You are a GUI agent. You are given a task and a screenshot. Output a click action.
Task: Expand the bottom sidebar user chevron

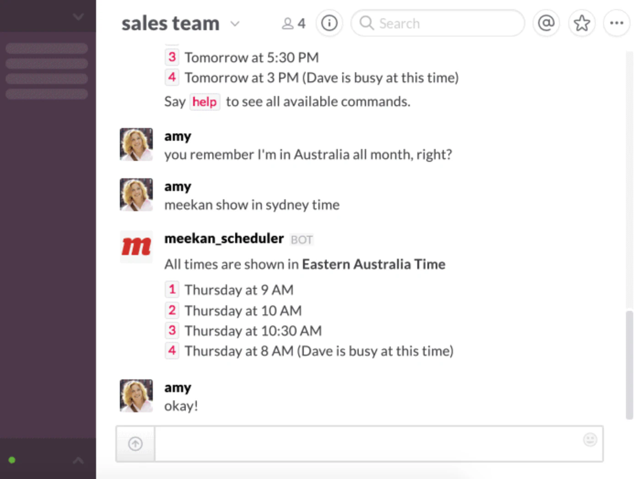(x=78, y=460)
